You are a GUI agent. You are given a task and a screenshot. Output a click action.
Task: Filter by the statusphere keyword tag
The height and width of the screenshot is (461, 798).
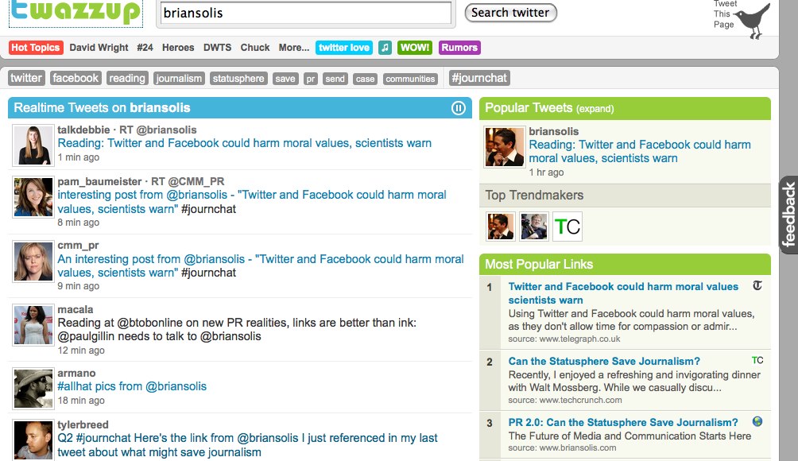point(238,79)
